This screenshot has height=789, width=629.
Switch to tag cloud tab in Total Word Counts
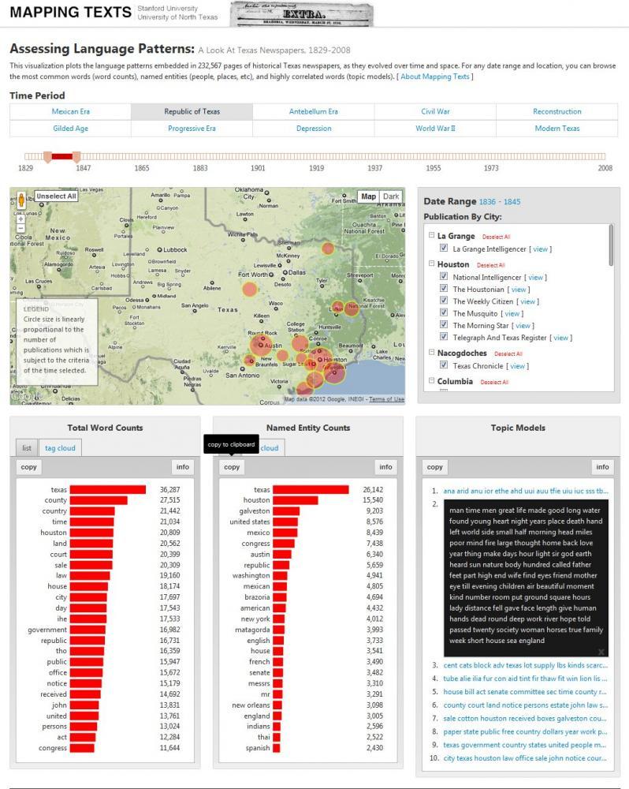60,448
